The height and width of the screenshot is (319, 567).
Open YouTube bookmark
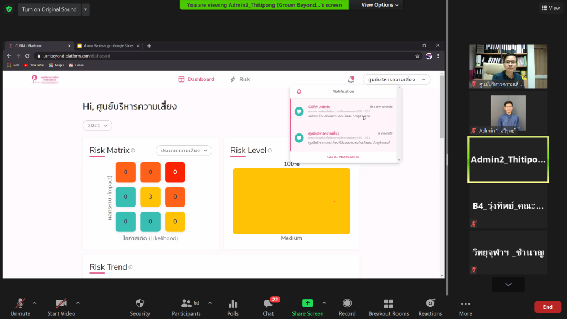[34, 65]
